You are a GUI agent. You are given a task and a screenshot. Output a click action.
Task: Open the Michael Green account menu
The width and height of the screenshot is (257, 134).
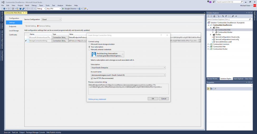(x=246, y=6)
